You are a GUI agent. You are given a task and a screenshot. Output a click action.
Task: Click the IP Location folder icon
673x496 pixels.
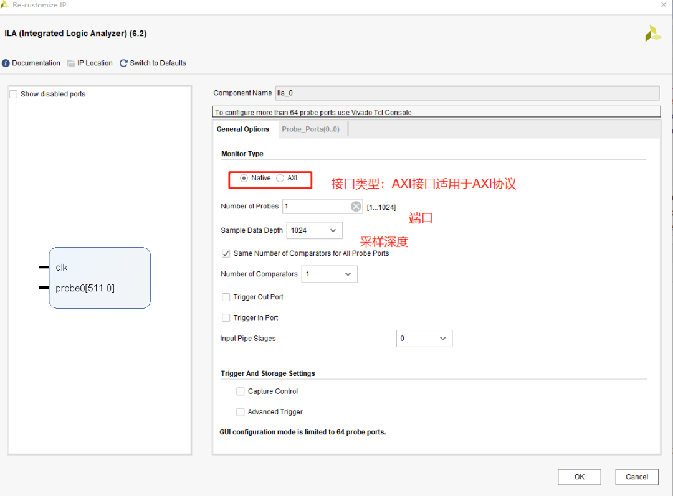point(71,63)
